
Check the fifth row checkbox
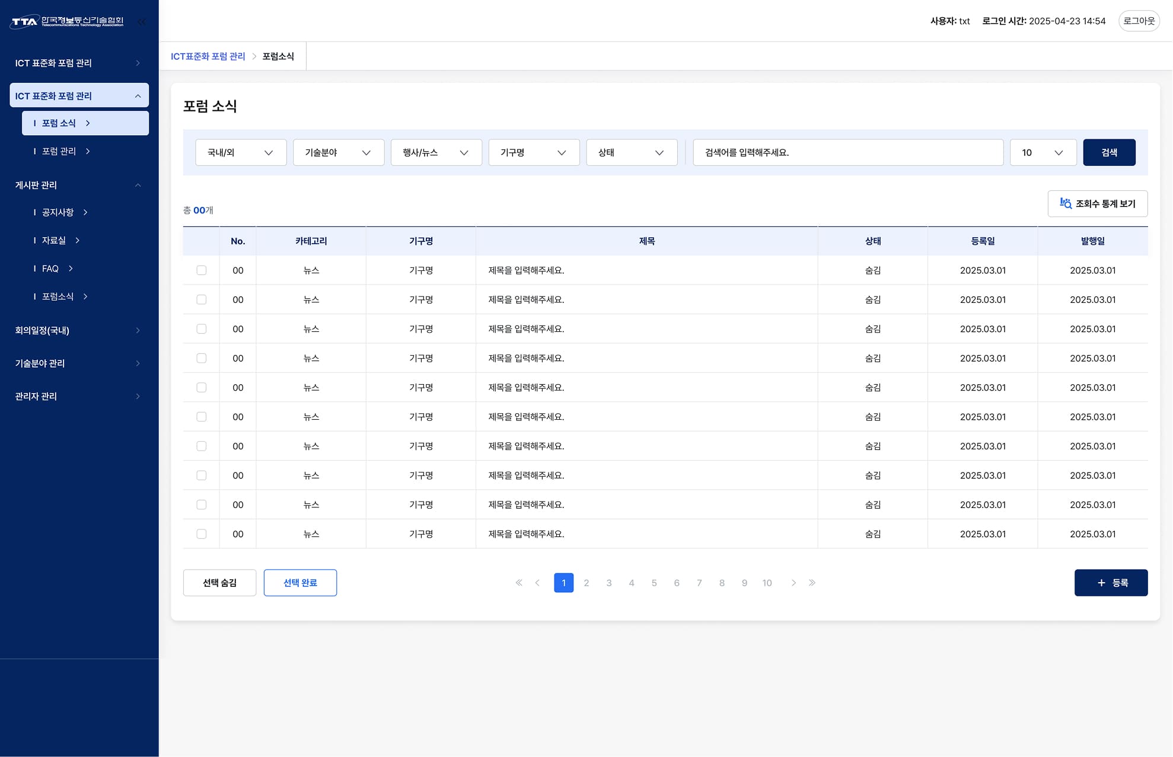coord(202,388)
